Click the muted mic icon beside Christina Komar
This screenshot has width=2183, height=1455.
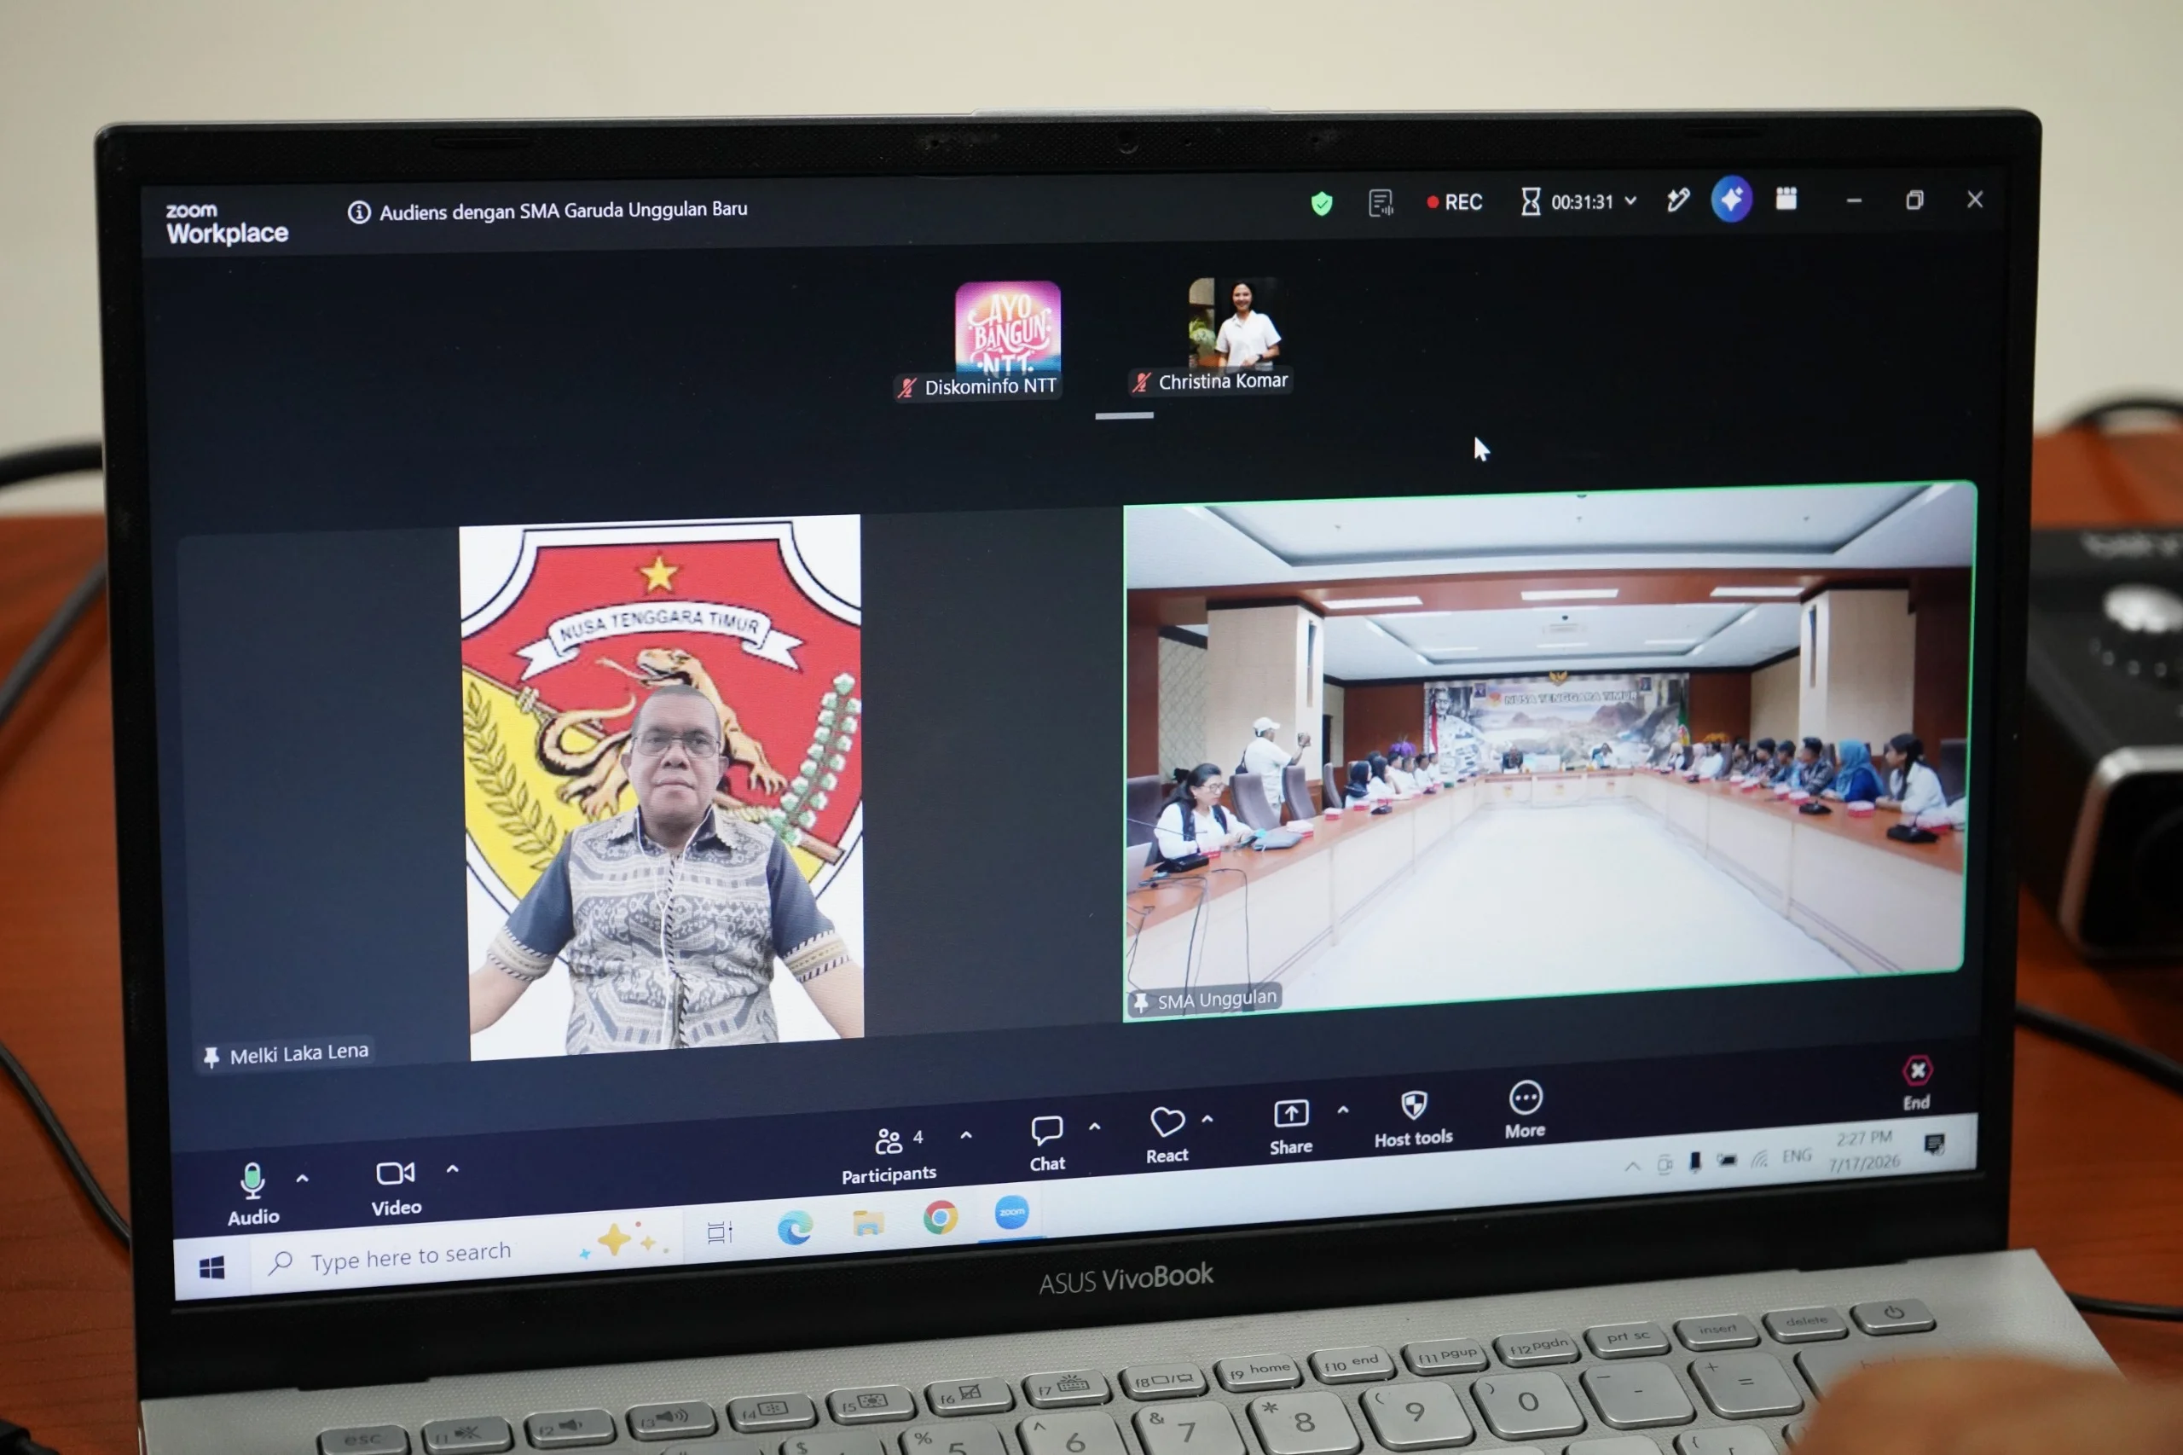point(1141,382)
